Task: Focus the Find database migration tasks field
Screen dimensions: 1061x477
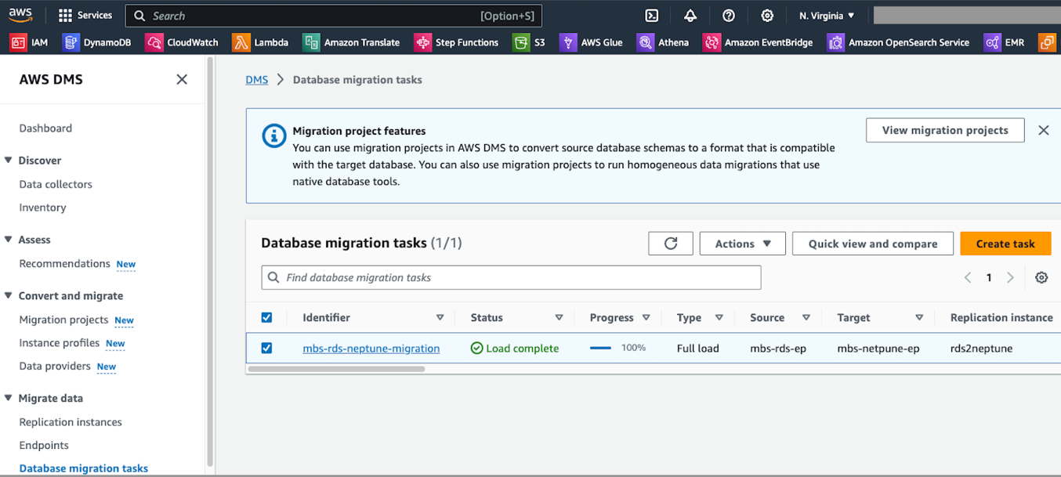Action: coord(511,277)
